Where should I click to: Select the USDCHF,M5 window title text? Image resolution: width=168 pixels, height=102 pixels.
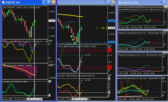[x=13, y=2]
